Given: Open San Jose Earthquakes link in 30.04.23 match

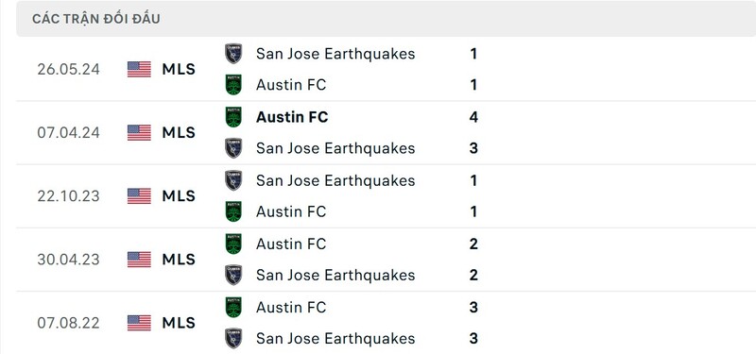Looking at the screenshot, I should [x=335, y=275].
